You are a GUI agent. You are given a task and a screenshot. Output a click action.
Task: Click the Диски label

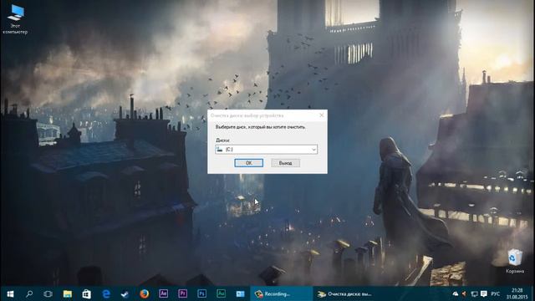coord(222,140)
